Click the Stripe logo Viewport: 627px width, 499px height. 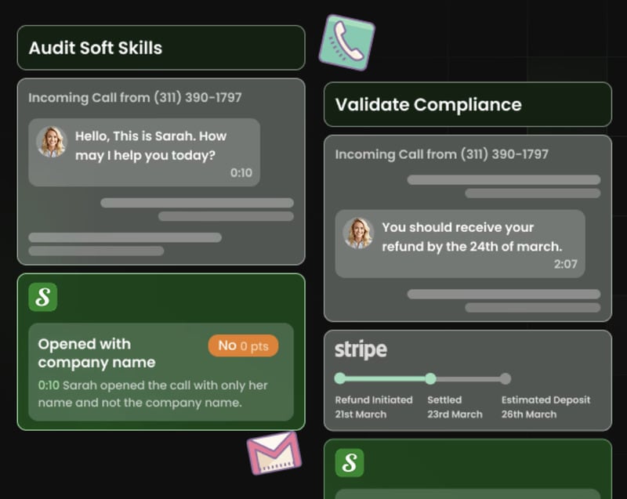click(x=361, y=349)
